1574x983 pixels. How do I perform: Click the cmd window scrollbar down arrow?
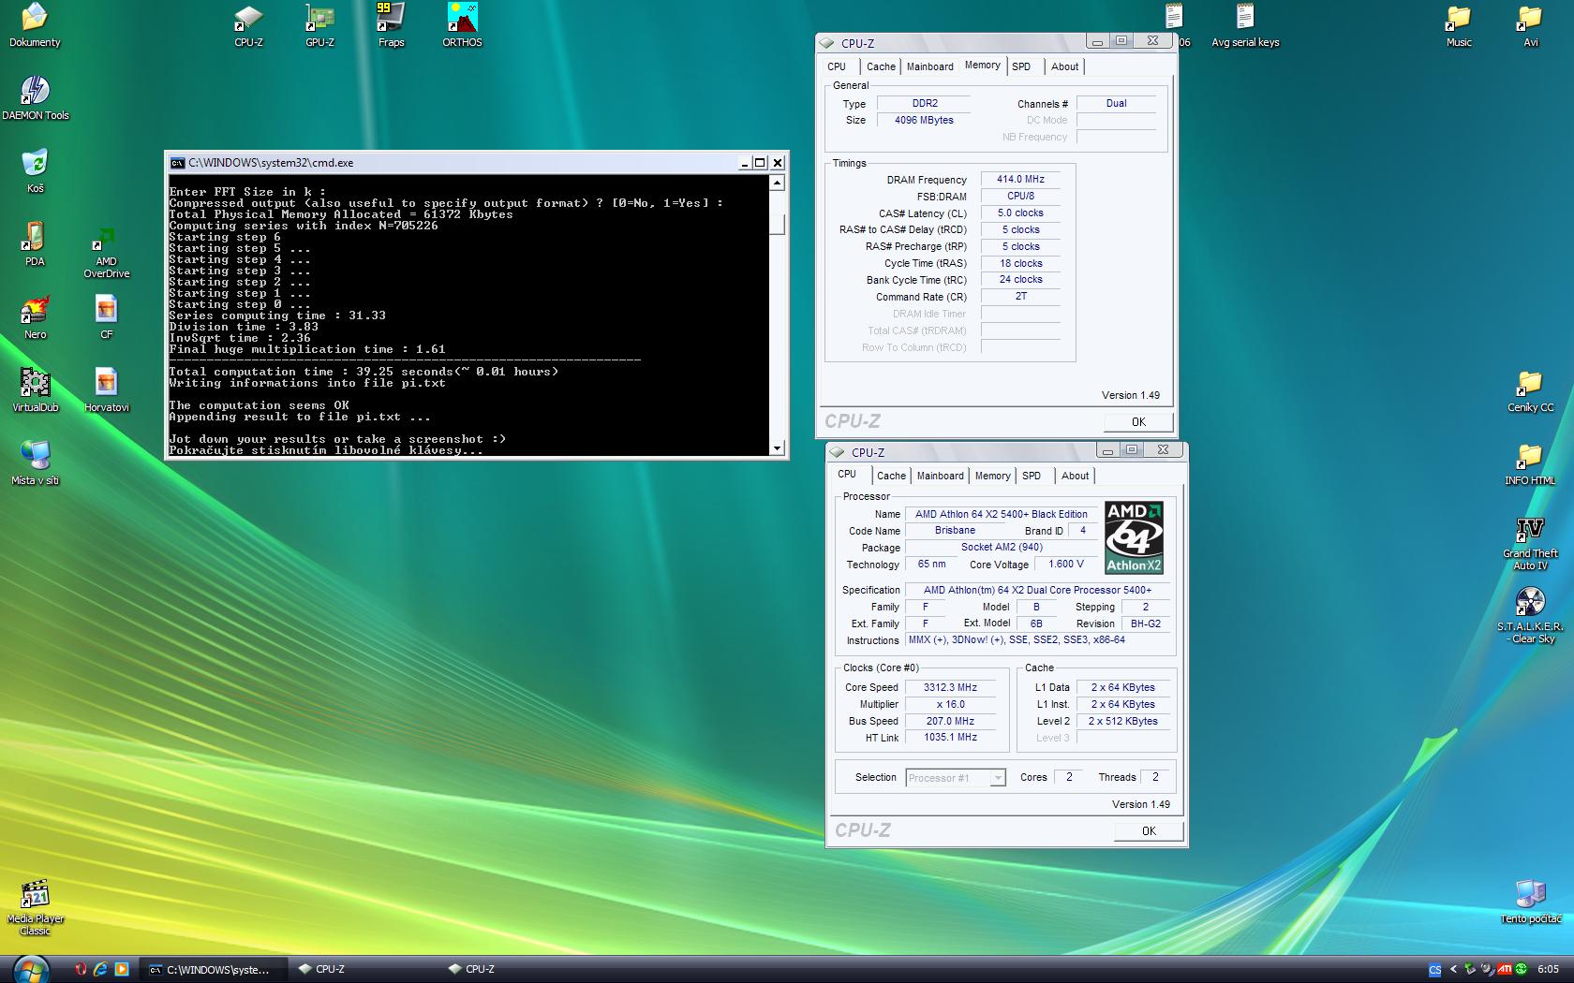click(777, 448)
